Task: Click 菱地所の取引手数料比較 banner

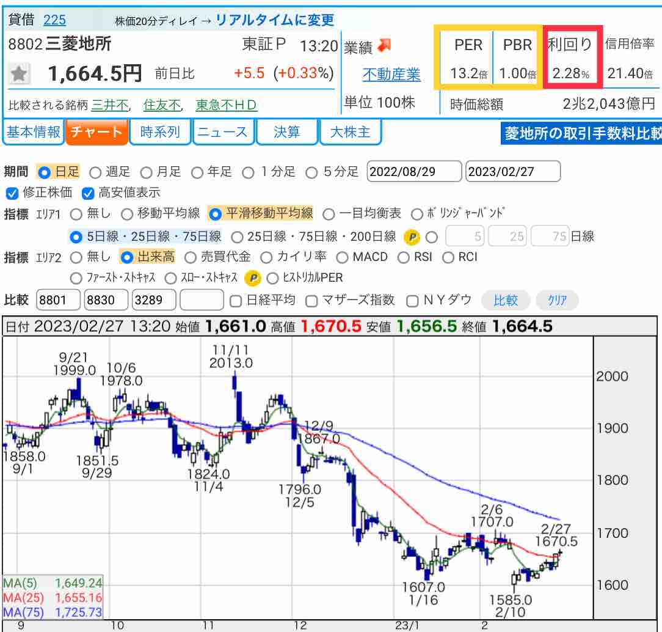Action: 581,133
